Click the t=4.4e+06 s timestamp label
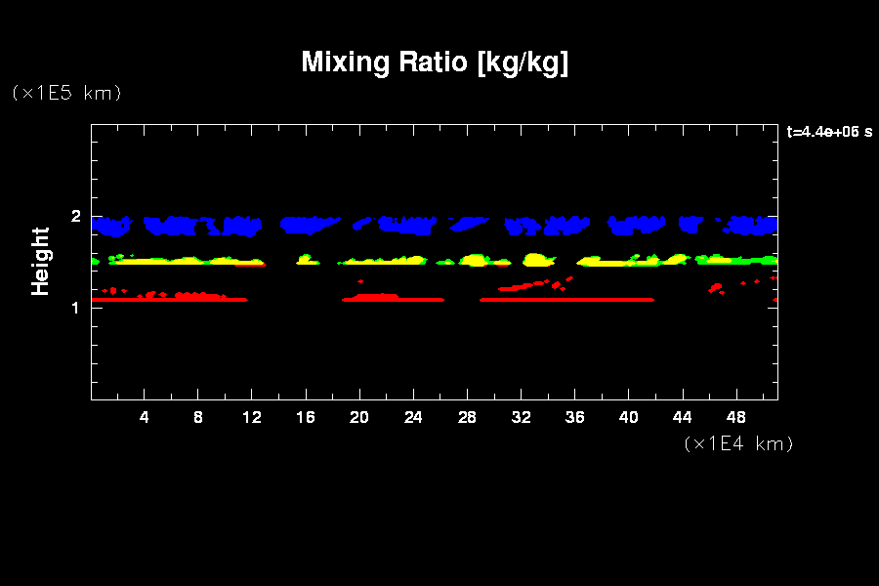 click(x=829, y=132)
